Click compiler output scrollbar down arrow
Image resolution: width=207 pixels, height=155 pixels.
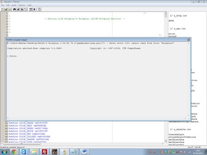pos(188,115)
